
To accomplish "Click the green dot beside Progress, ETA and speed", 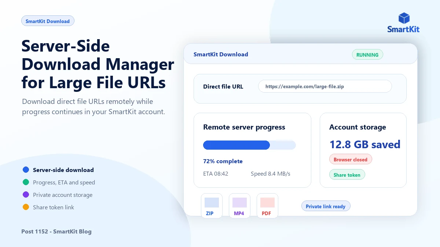I will pyautogui.click(x=26, y=182).
